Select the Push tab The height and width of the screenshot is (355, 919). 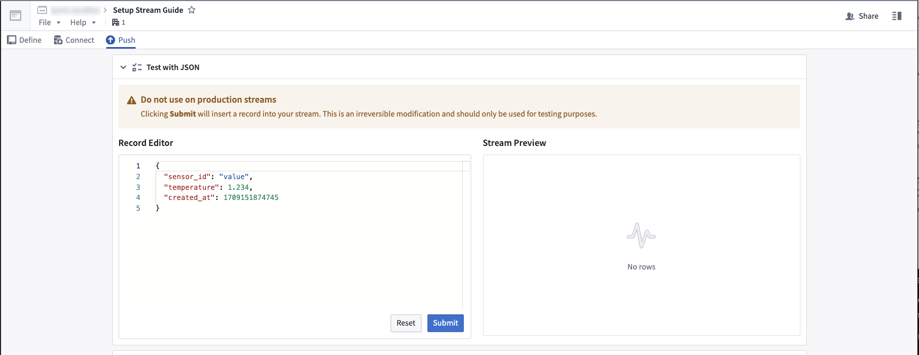pyautogui.click(x=121, y=40)
